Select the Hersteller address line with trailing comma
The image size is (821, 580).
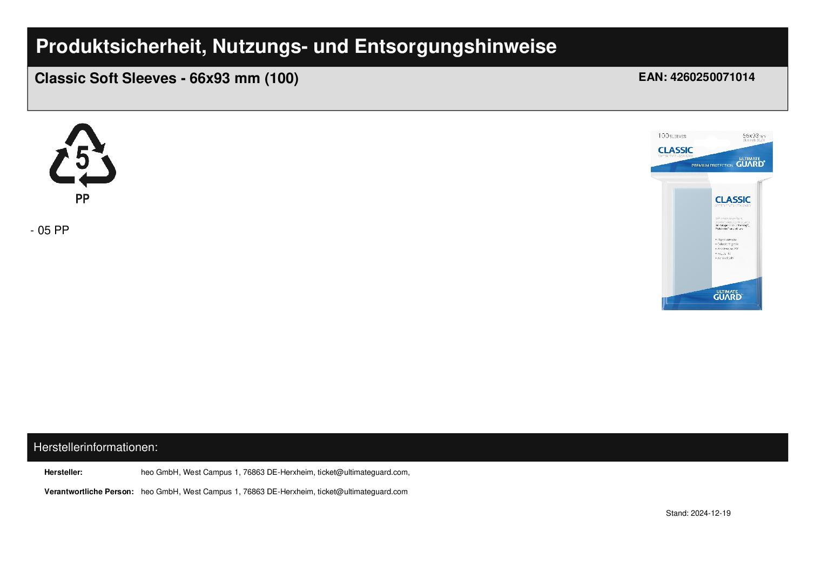[275, 472]
